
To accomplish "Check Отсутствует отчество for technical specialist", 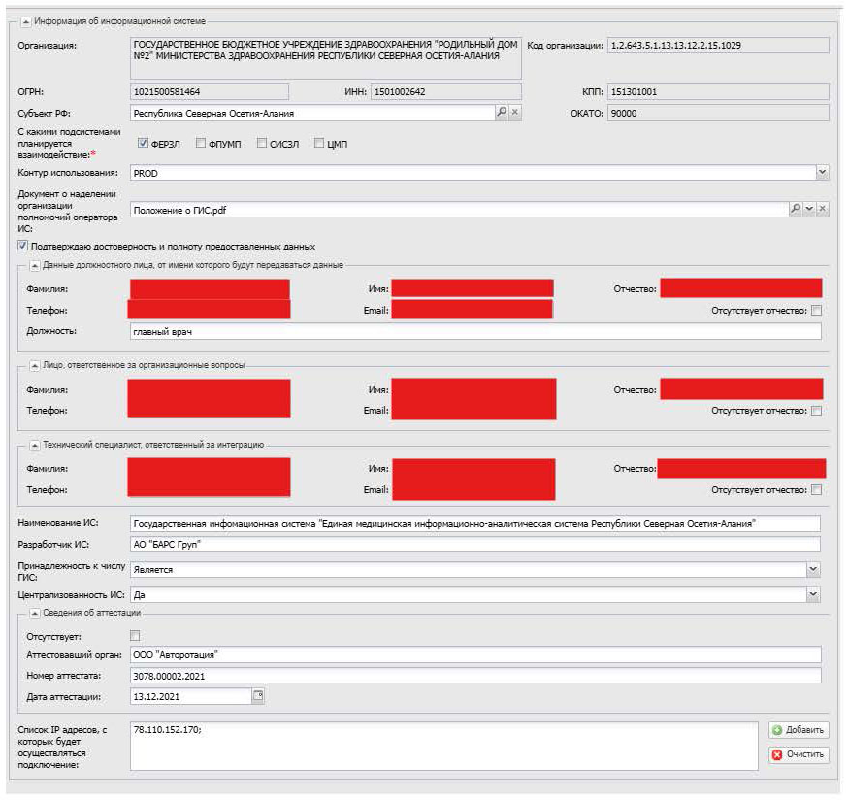I will 817,490.
